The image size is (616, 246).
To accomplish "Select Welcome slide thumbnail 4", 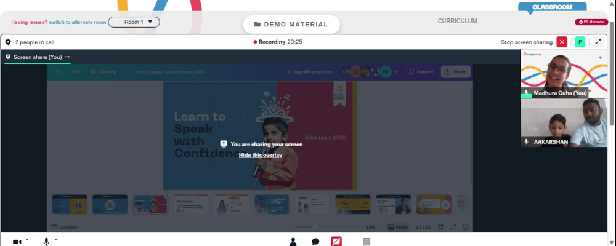I will click(x=191, y=204).
